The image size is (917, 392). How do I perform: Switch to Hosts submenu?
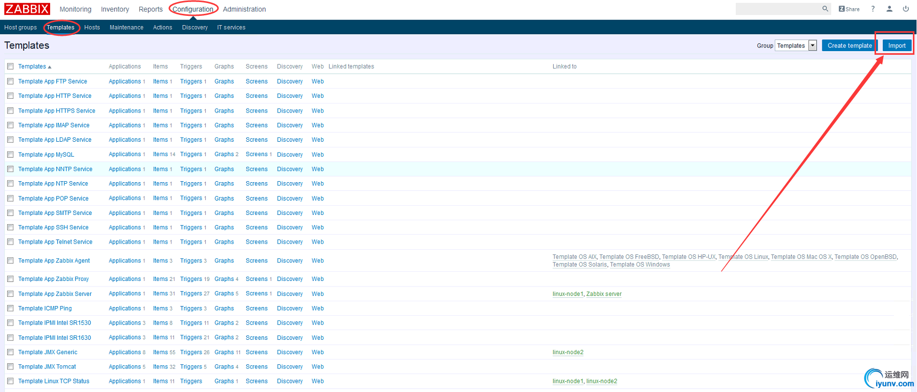[x=92, y=28]
